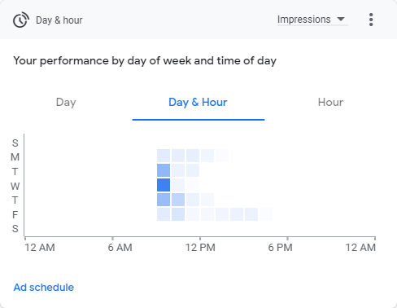Click the Day & hour card title

[59, 20]
